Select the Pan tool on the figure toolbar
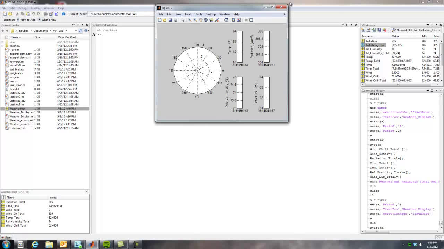 coord(200,20)
